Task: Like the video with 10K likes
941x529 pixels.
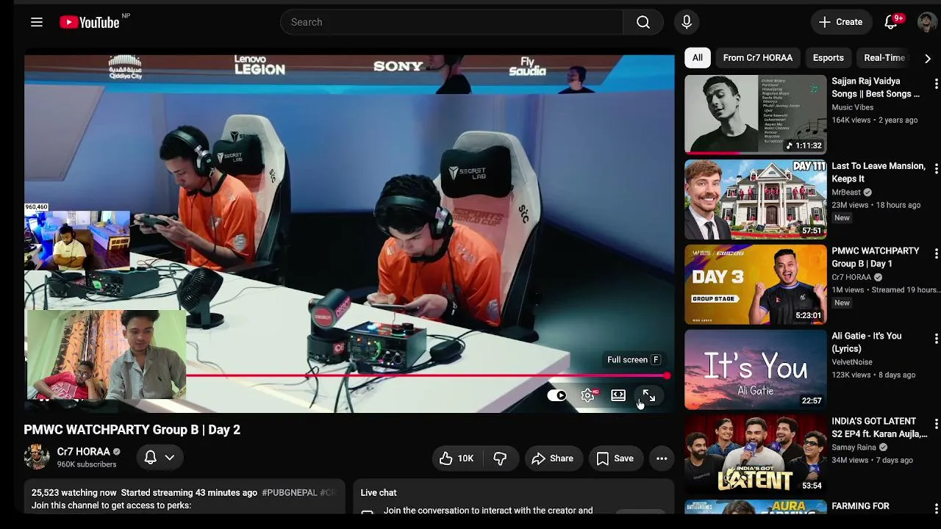Action: pos(457,458)
